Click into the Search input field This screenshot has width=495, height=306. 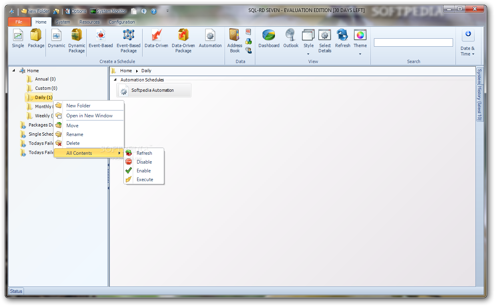(x=413, y=42)
